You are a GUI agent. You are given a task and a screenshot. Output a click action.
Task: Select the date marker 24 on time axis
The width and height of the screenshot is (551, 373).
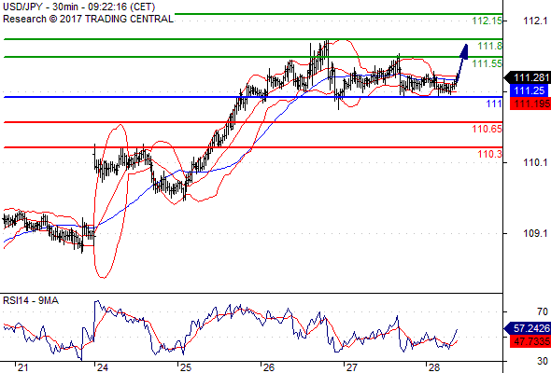click(103, 367)
